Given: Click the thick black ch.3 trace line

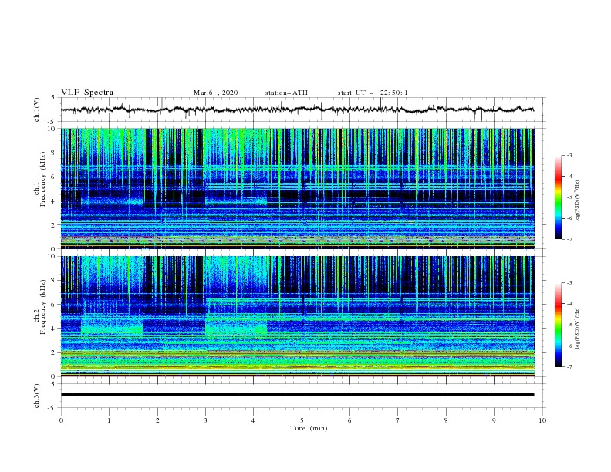Looking at the screenshot, I should tap(297, 395).
